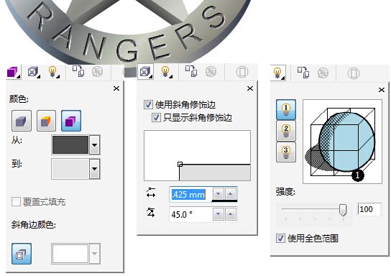Open extrusion bevels icon in left toolbar
The image size is (391, 276).
pos(33,72)
